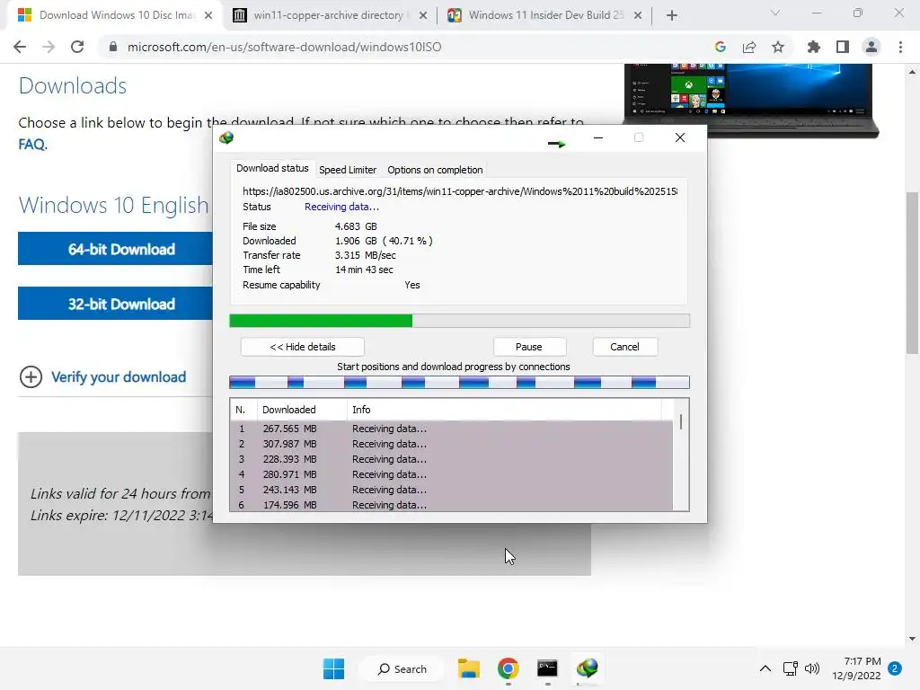Share this page via address bar icon
Image resolution: width=920 pixels, height=690 pixels.
tap(748, 47)
